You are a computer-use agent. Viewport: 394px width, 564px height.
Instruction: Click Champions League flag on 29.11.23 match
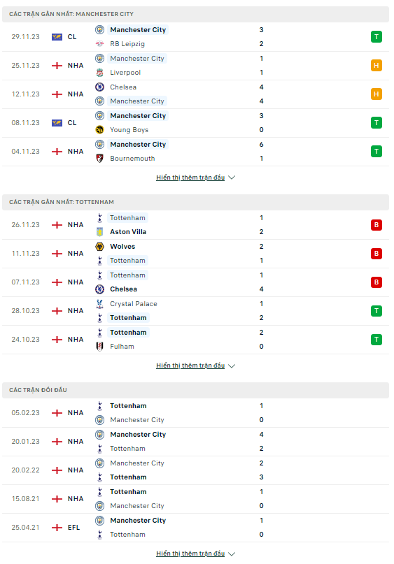pos(57,37)
